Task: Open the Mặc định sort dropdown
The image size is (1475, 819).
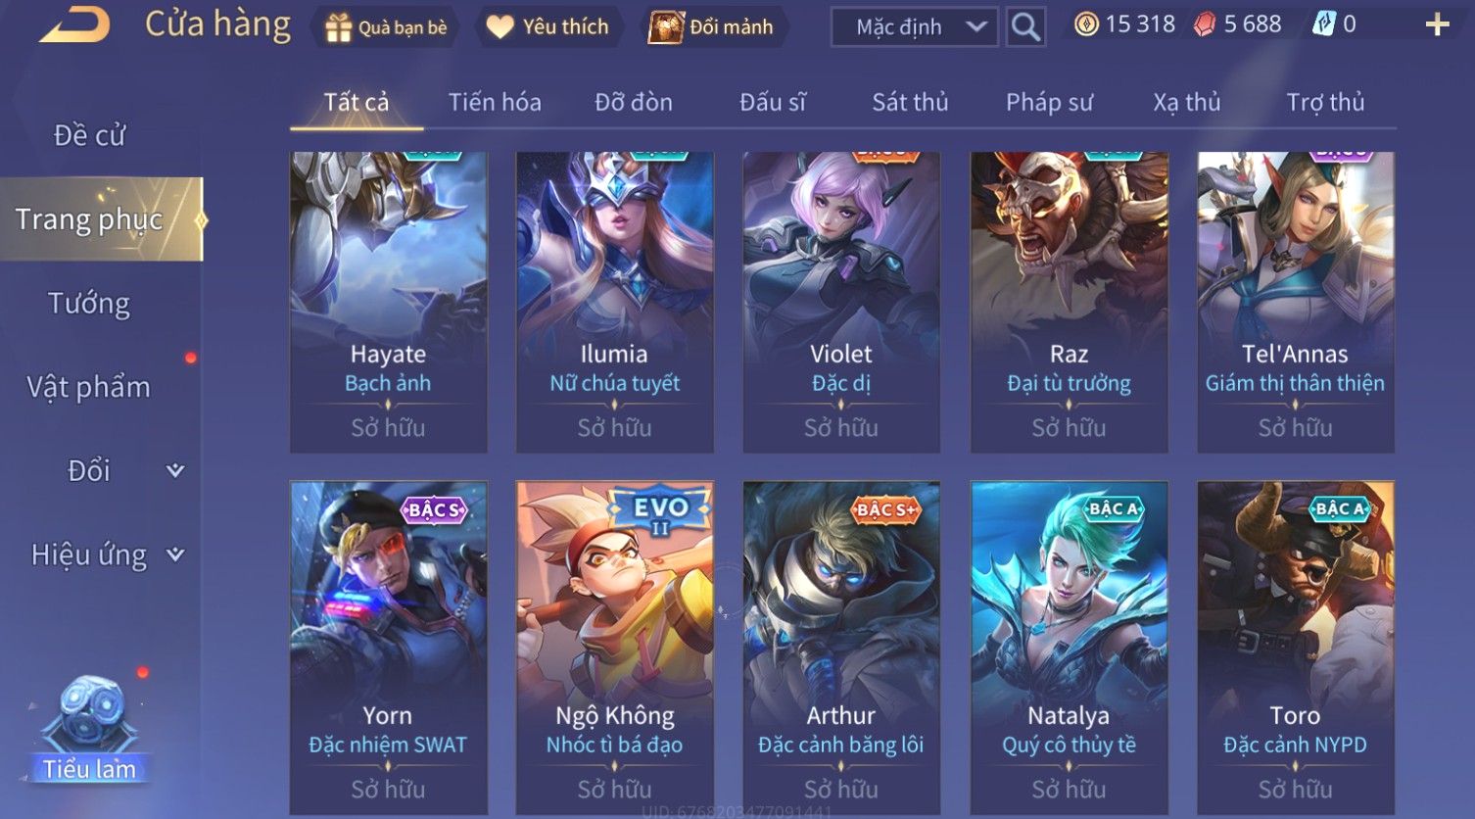Action: click(914, 26)
